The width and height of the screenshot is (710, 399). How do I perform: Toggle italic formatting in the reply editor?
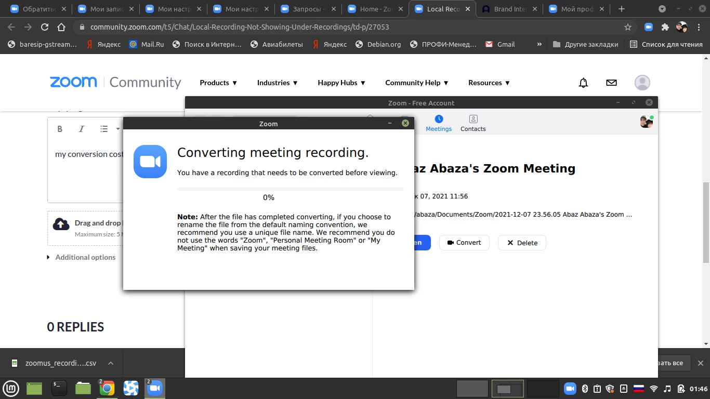(81, 129)
